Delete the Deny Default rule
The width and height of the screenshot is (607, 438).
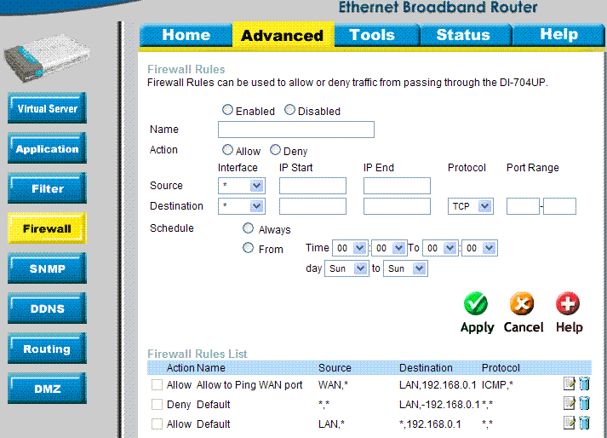tap(584, 404)
